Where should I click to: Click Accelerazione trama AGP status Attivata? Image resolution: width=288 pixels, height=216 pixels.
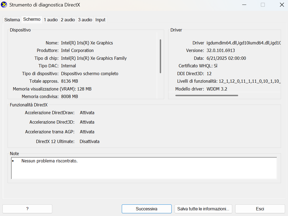pyautogui.click(x=87, y=132)
